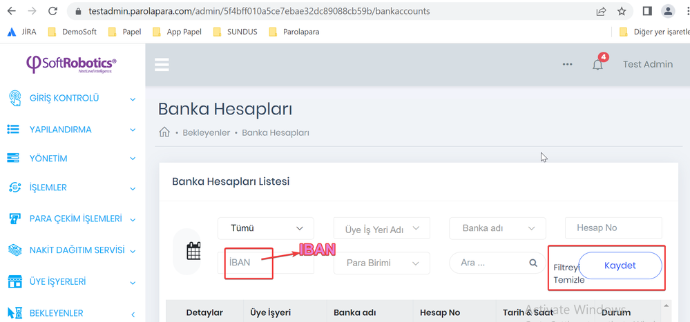The height and width of the screenshot is (322, 690).
Task: Open the Parolapara bookmark folder
Action: tap(294, 32)
